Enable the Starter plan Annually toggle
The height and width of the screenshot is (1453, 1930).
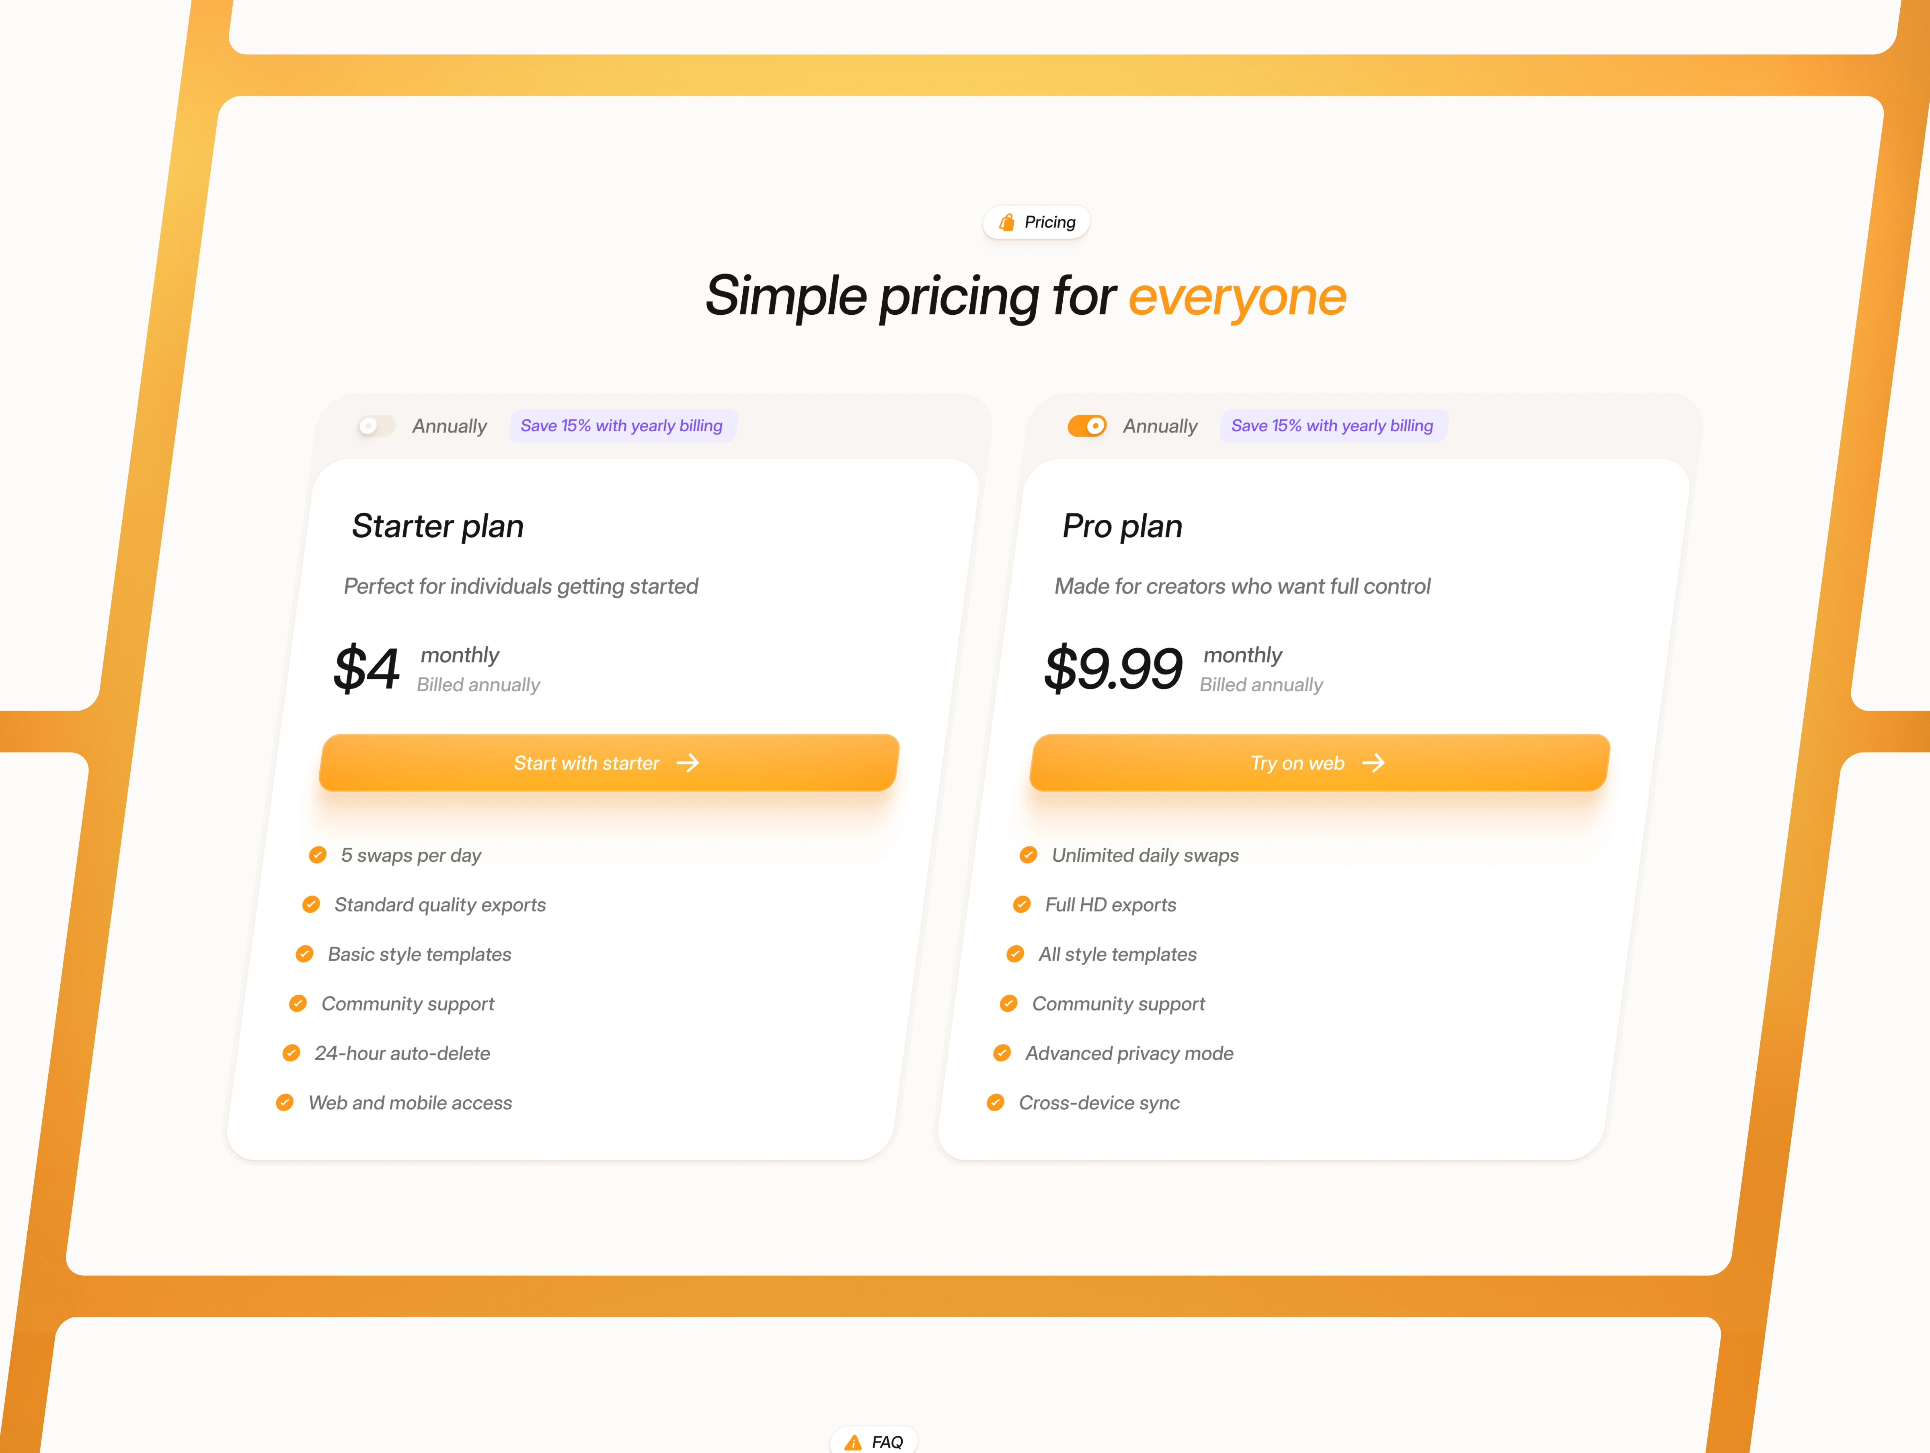click(377, 426)
